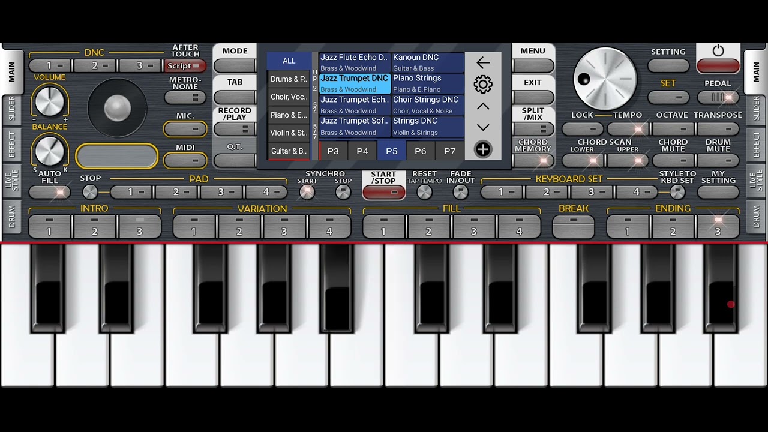Open the right EFFECT side tab

757,145
